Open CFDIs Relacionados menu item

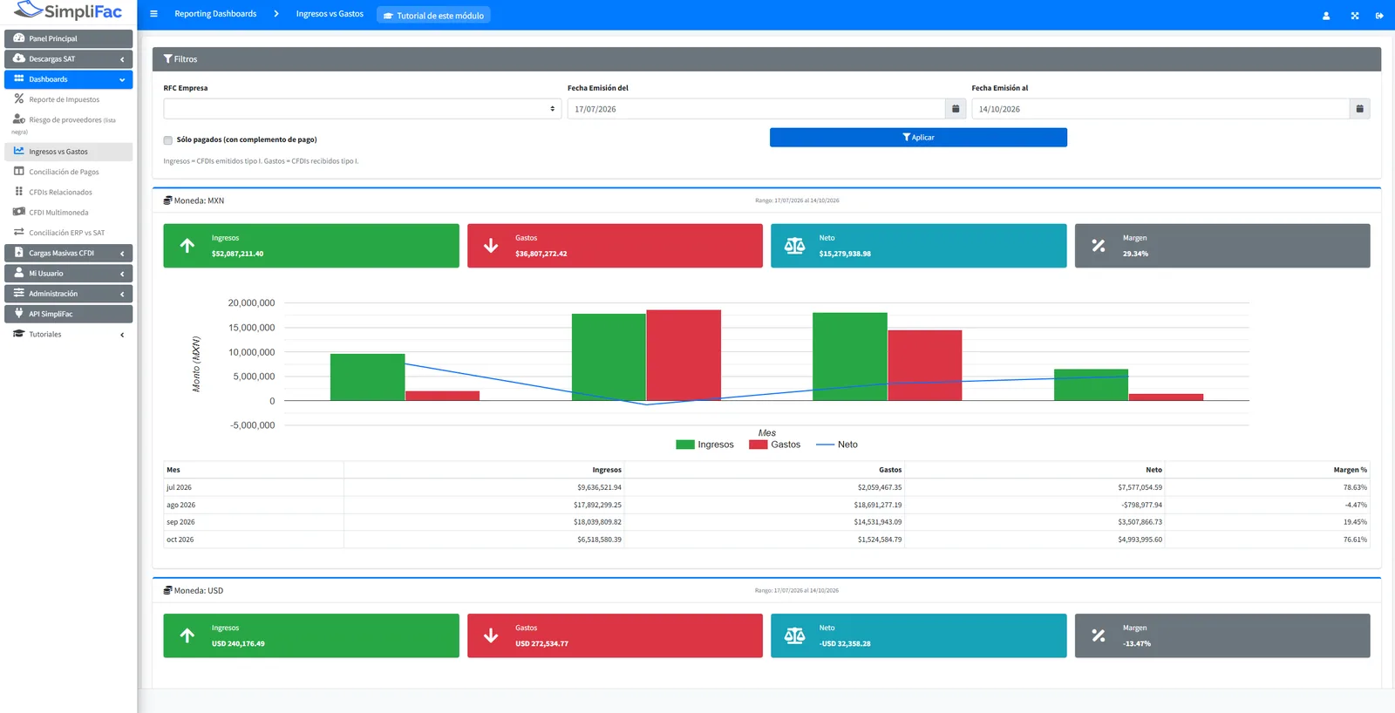pos(68,192)
